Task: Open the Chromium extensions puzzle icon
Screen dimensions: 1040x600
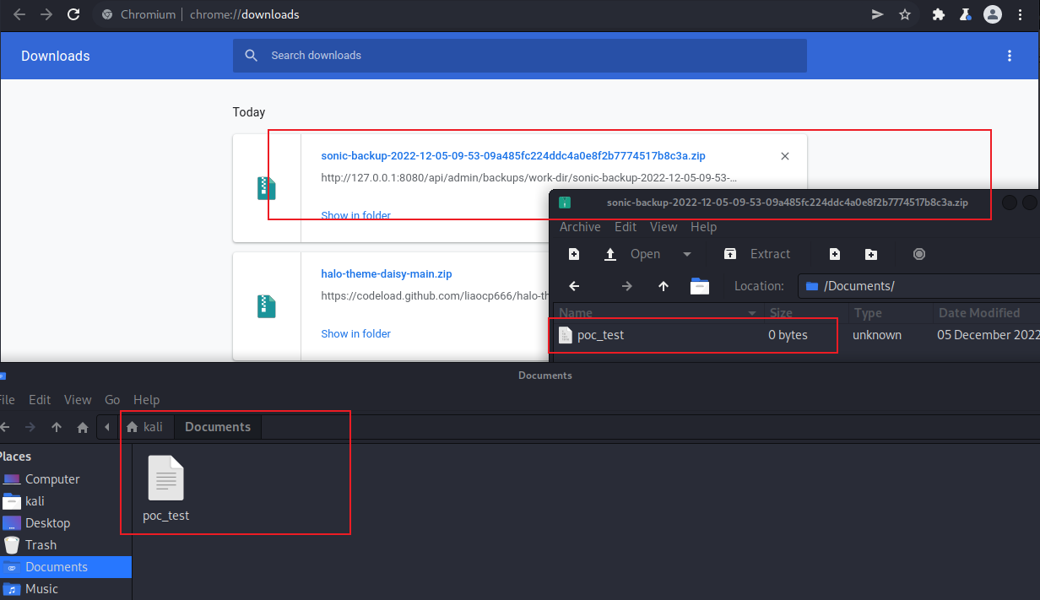Action: click(x=938, y=14)
